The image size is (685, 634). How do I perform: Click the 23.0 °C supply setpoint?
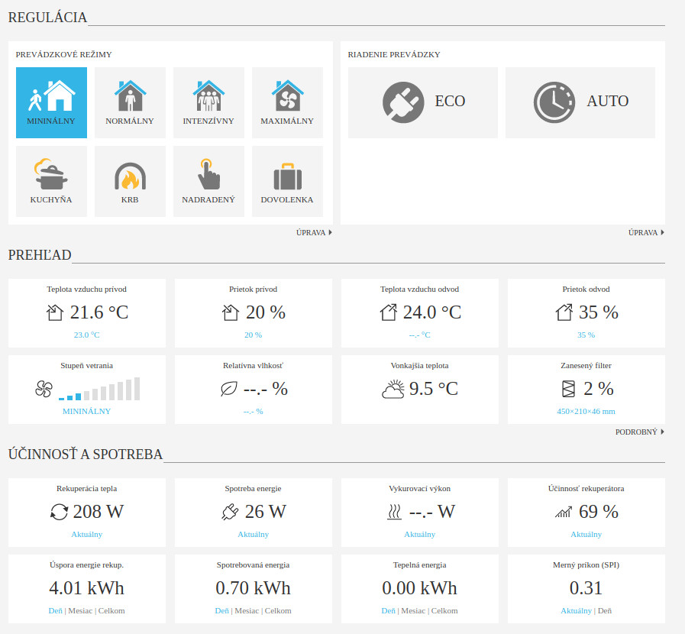(86, 335)
